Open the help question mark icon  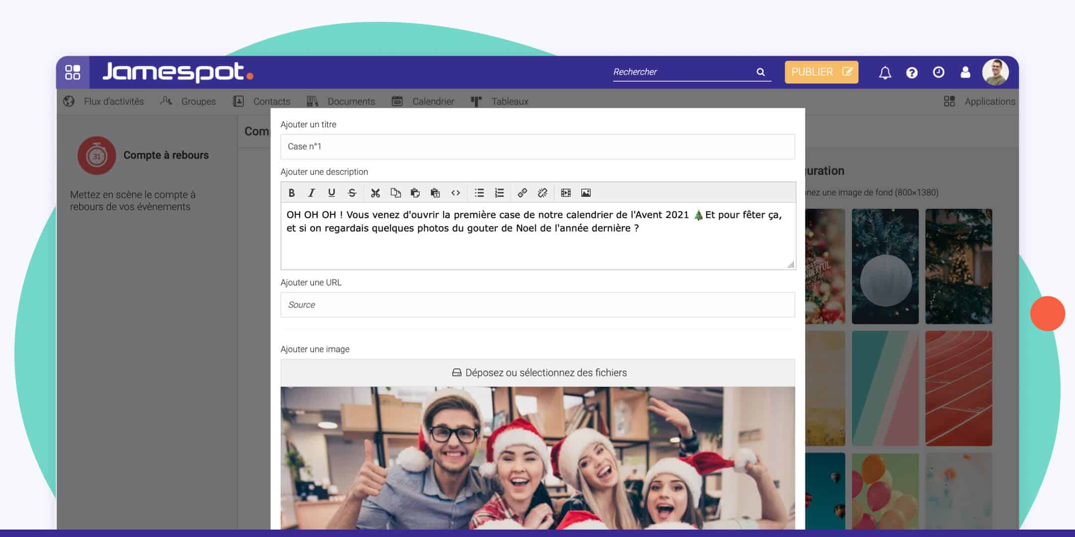(x=912, y=73)
